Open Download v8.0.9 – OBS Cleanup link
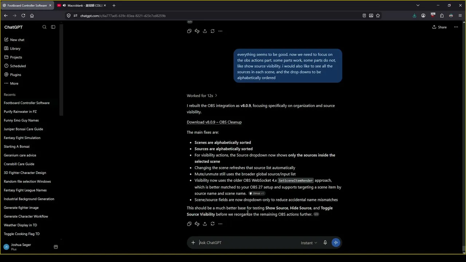This screenshot has height=262, width=466. click(214, 122)
